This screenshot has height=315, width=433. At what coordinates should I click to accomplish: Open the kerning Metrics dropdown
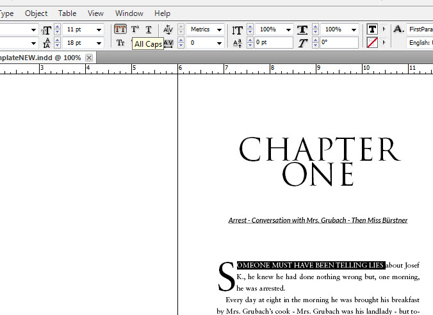click(x=219, y=29)
